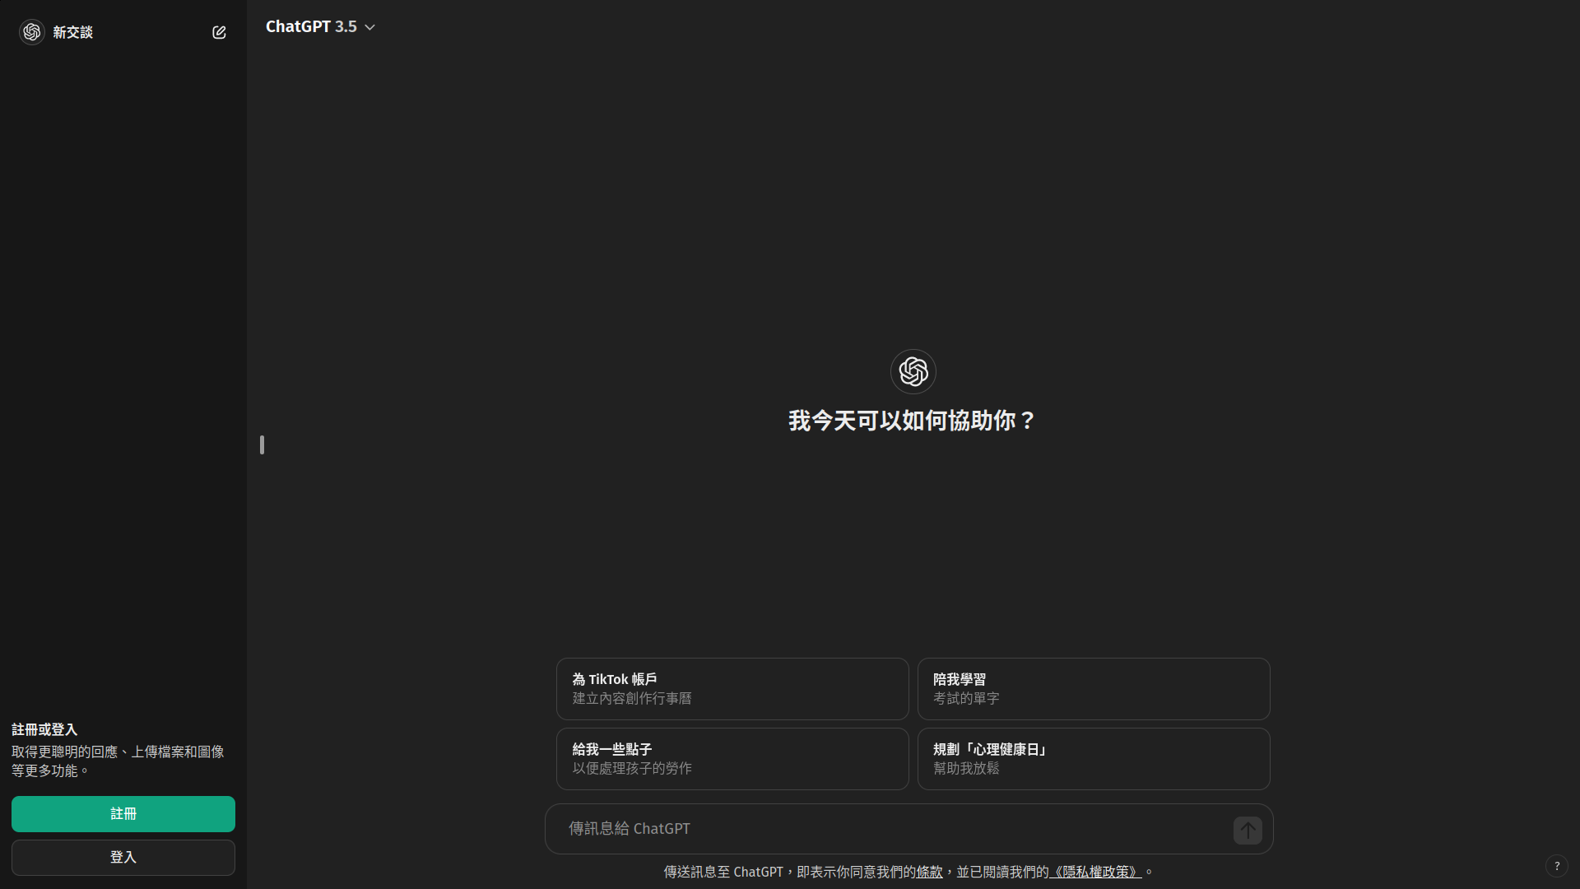The width and height of the screenshot is (1580, 889).
Task: Click the new chat compose icon
Action: tap(219, 32)
